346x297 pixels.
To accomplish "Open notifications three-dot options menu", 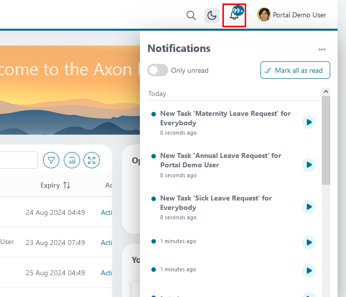I will point(322,49).
